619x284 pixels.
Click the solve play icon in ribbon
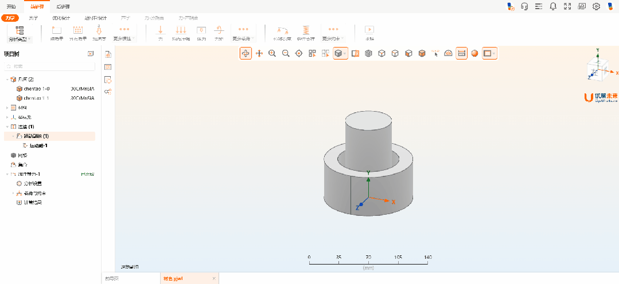point(369,30)
